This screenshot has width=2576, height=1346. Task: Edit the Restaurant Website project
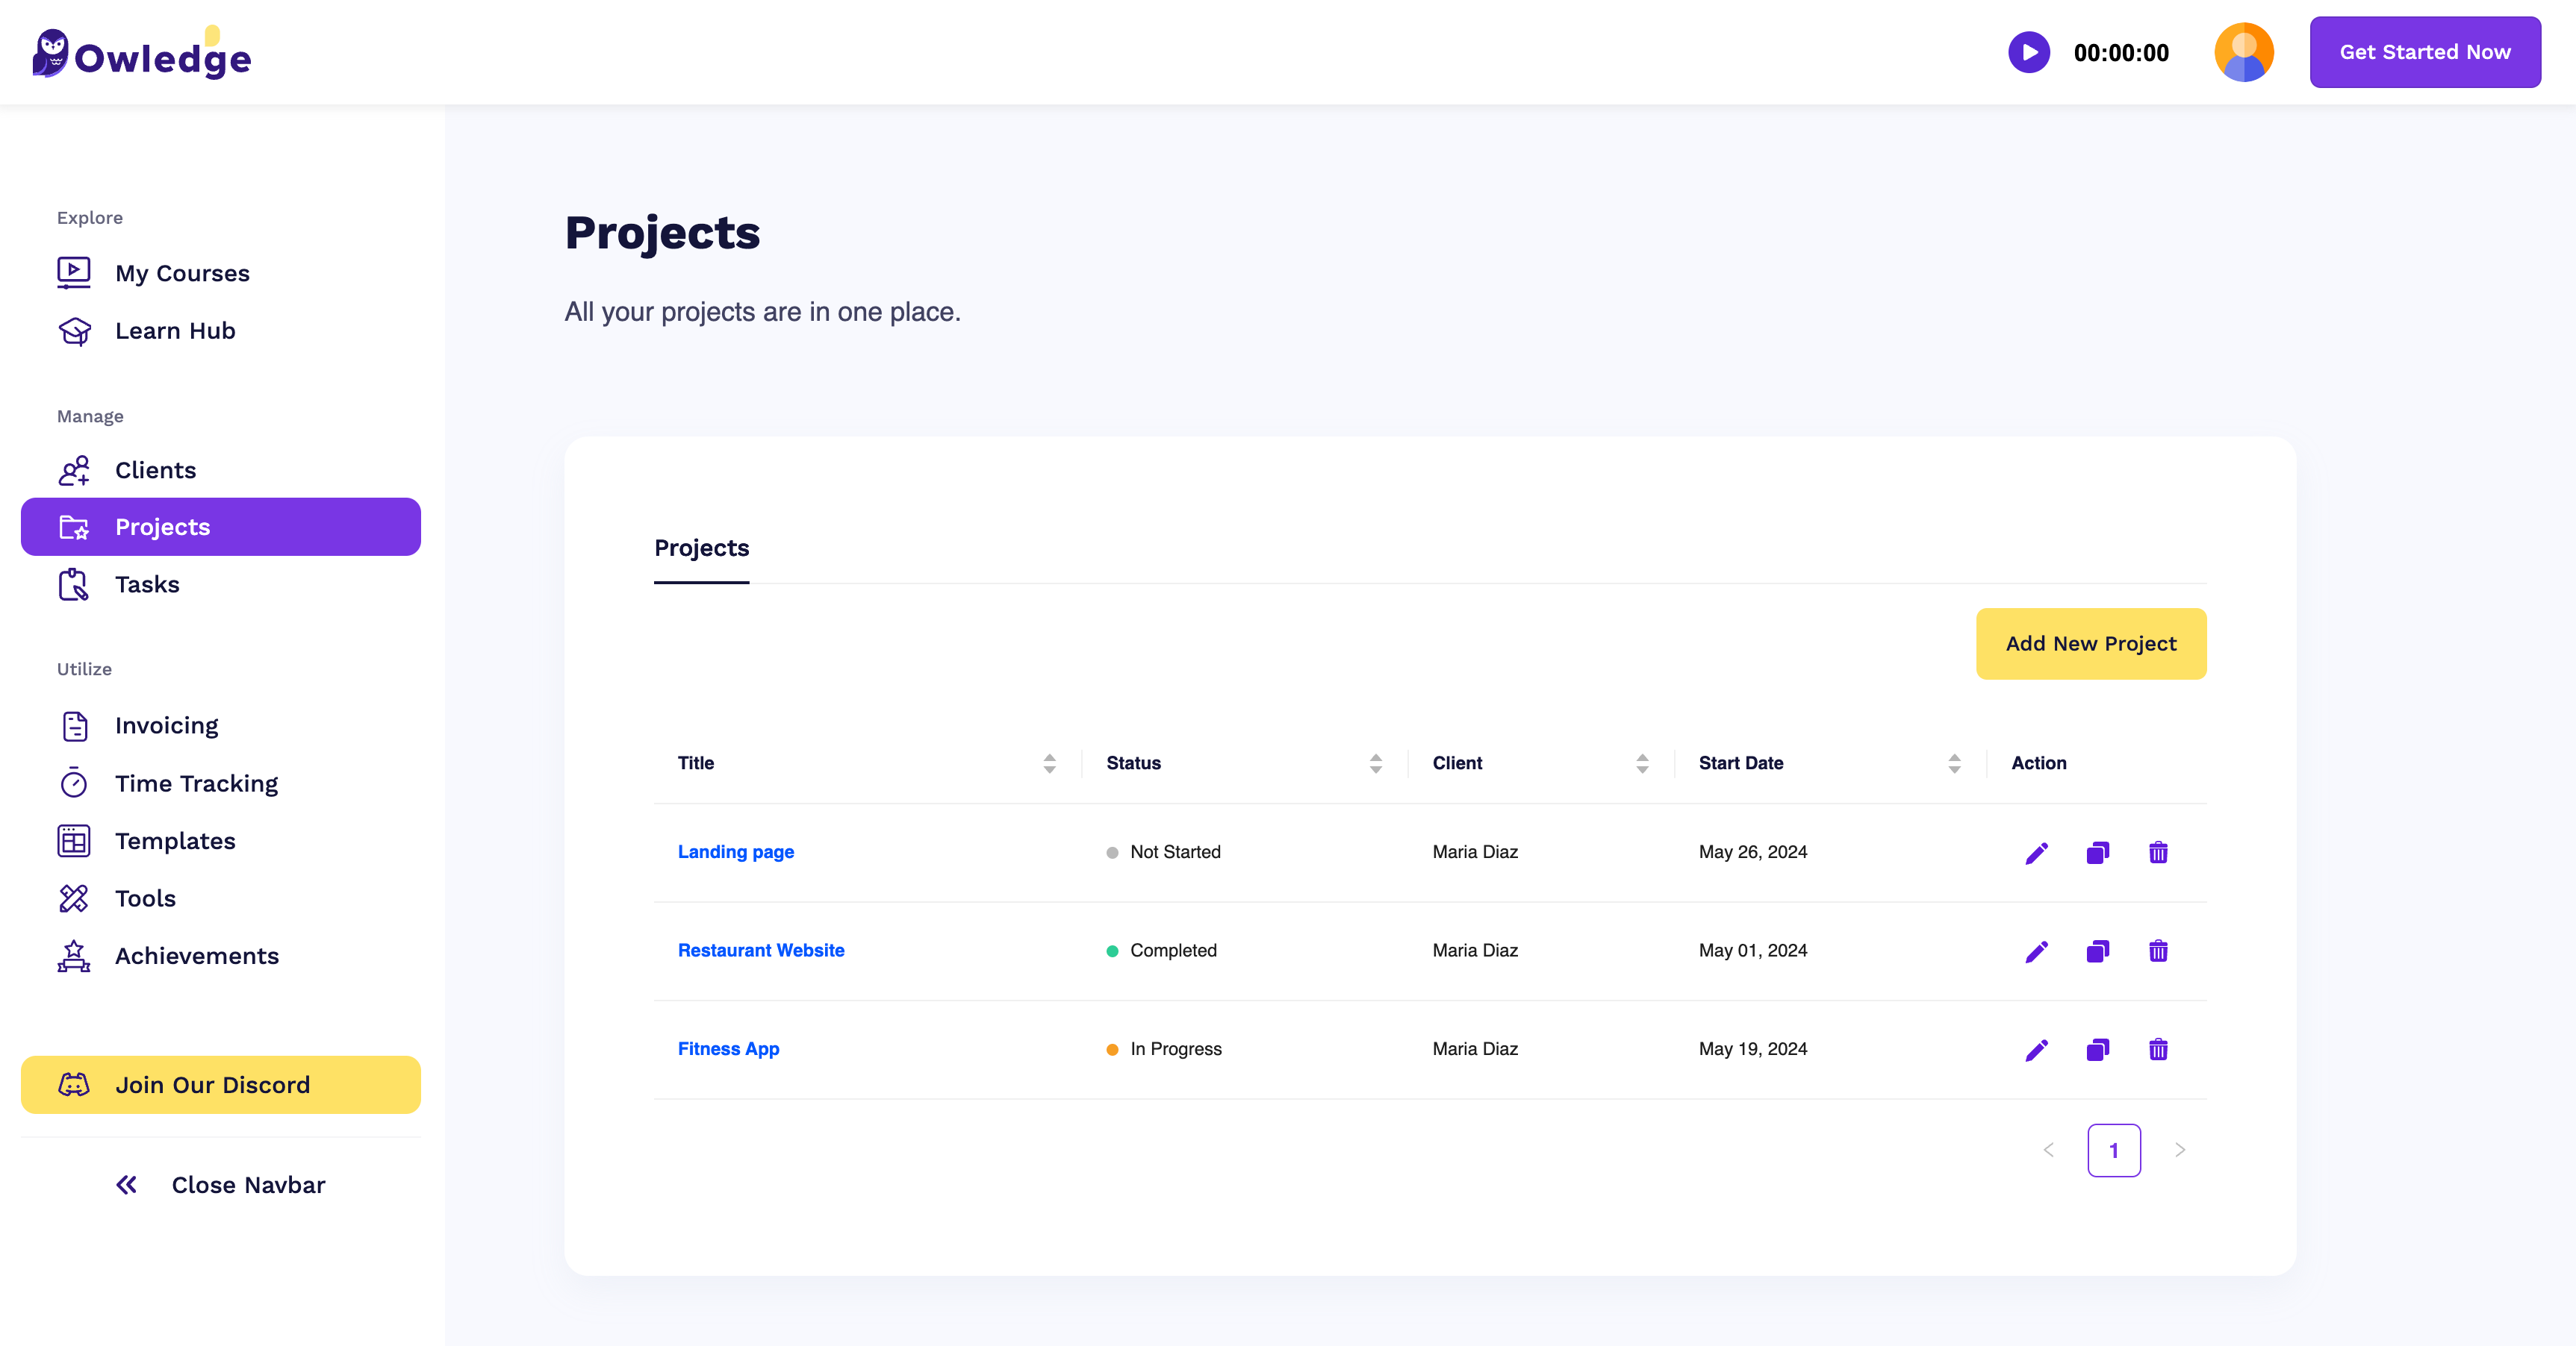[2036, 951]
